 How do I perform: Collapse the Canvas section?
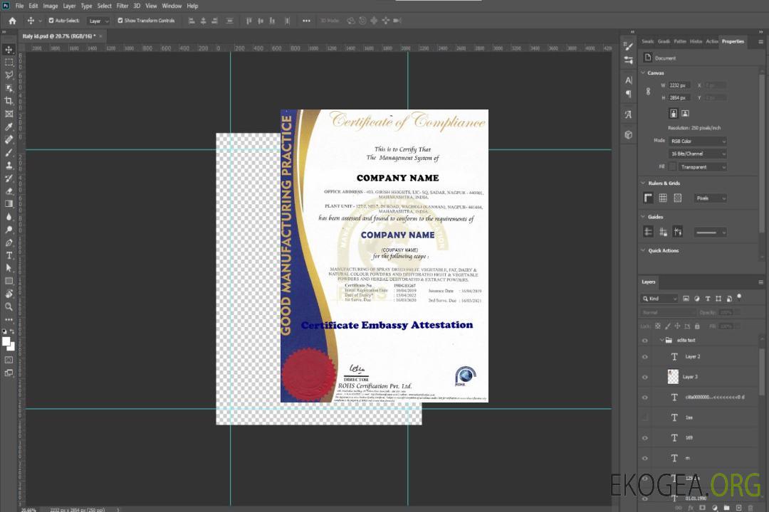click(643, 73)
